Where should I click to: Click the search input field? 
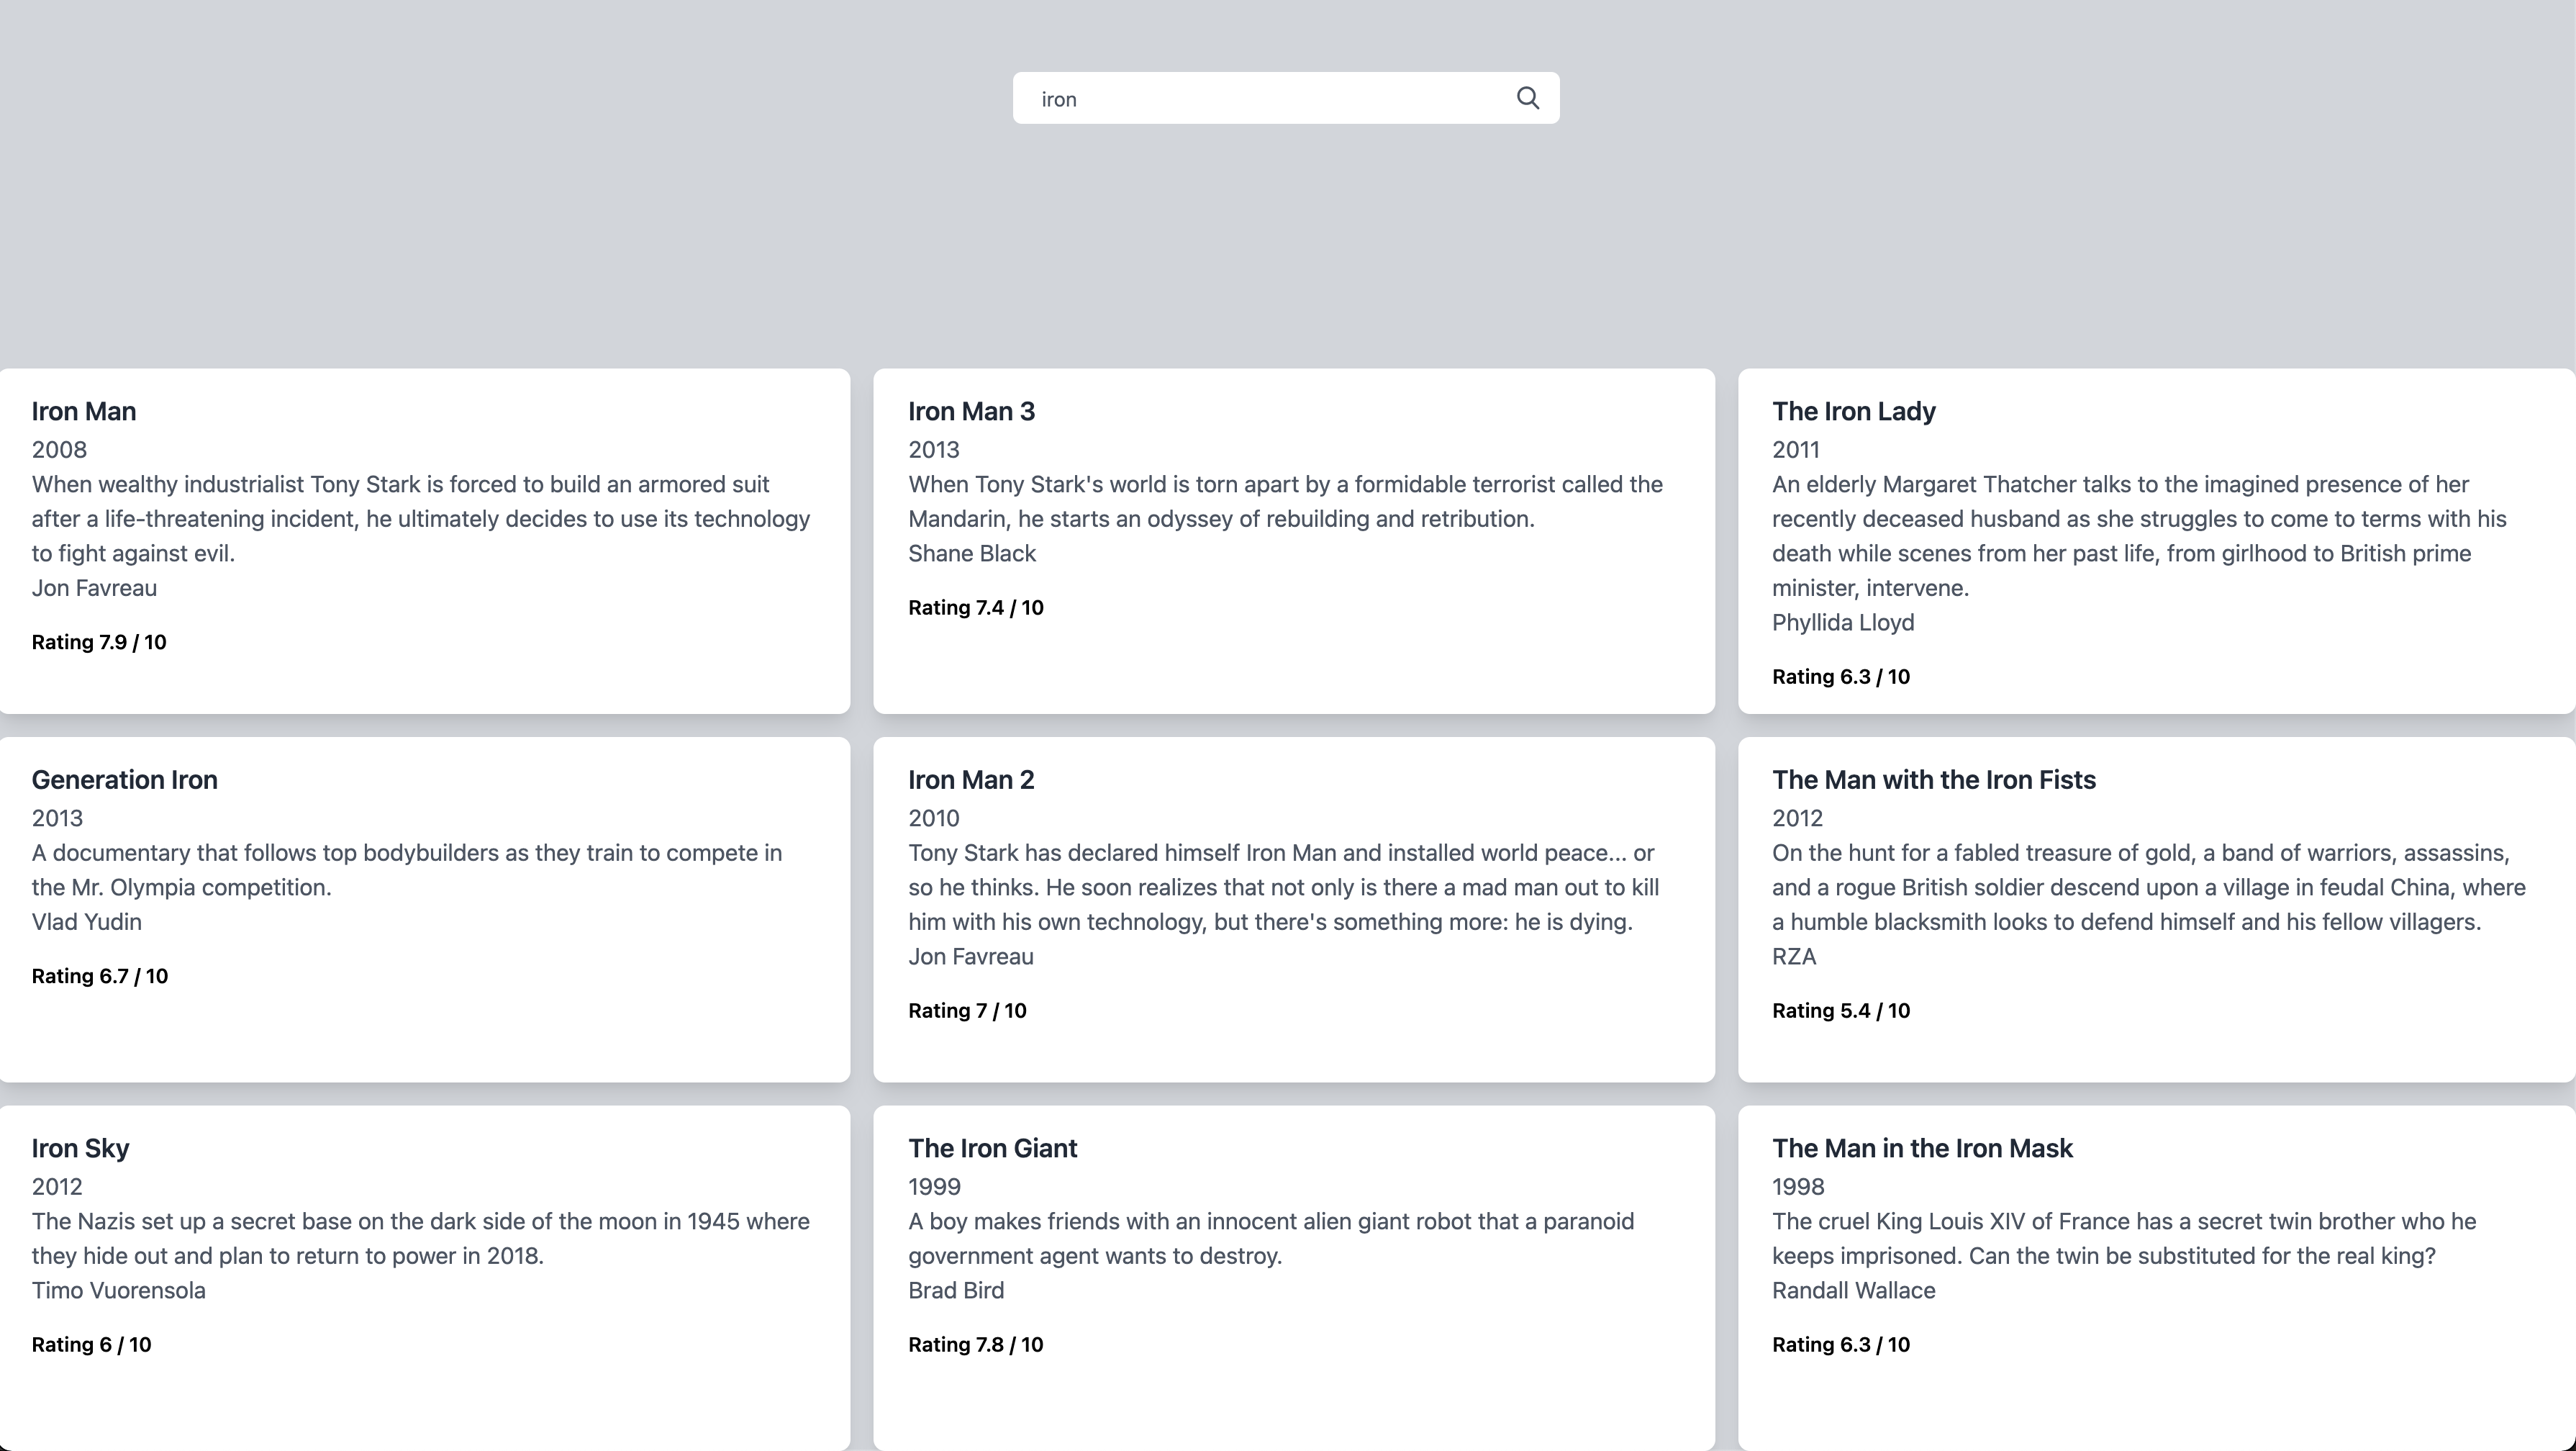point(1250,97)
